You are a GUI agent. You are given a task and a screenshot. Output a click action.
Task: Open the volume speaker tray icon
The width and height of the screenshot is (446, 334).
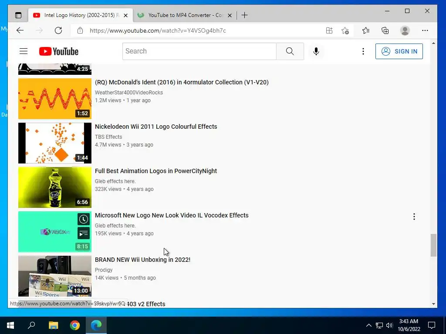tap(389, 325)
